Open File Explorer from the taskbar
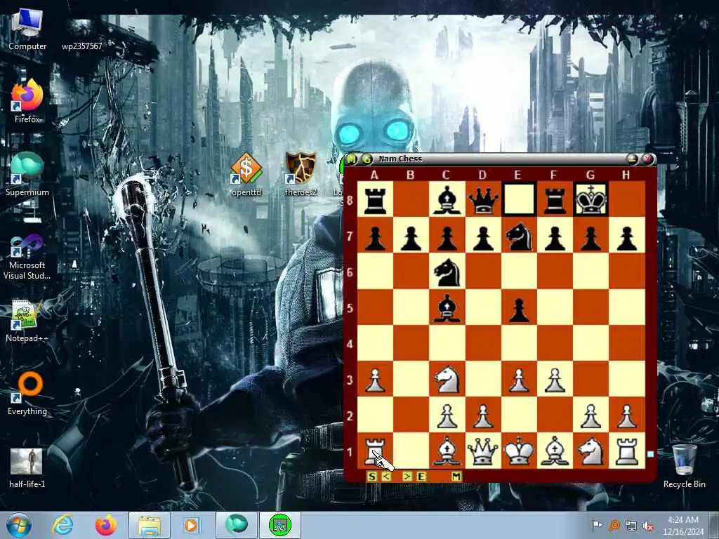The image size is (719, 539). click(x=150, y=525)
